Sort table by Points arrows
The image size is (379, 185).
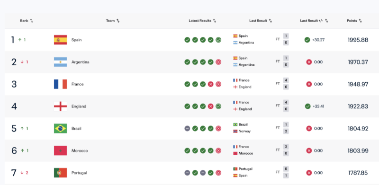[361, 21]
